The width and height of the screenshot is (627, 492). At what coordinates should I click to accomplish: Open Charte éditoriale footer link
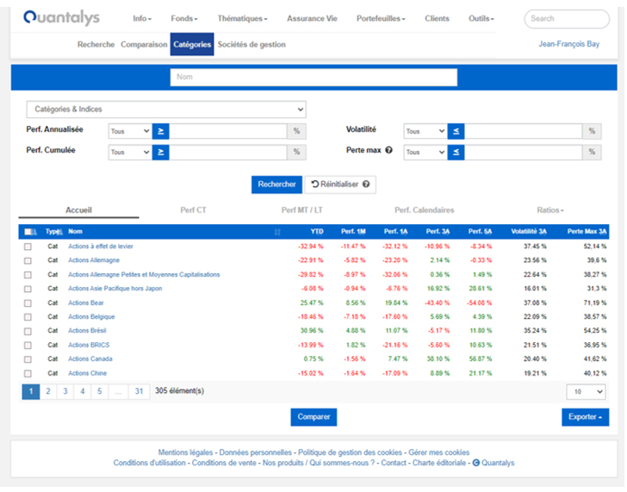point(439,463)
